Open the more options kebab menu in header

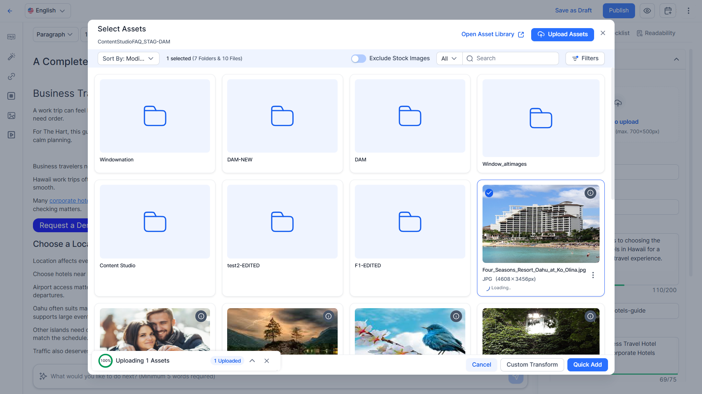pos(688,11)
